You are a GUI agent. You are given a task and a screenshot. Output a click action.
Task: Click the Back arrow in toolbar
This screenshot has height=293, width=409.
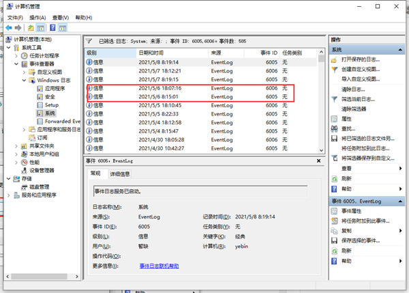point(7,27)
